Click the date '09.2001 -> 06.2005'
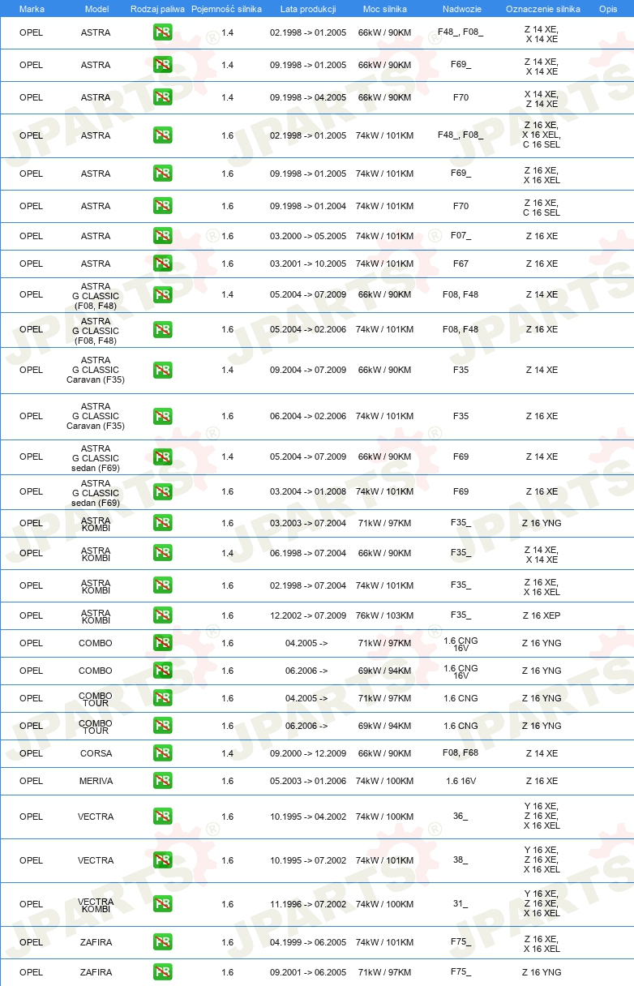The height and width of the screenshot is (986, 634). coord(308,972)
